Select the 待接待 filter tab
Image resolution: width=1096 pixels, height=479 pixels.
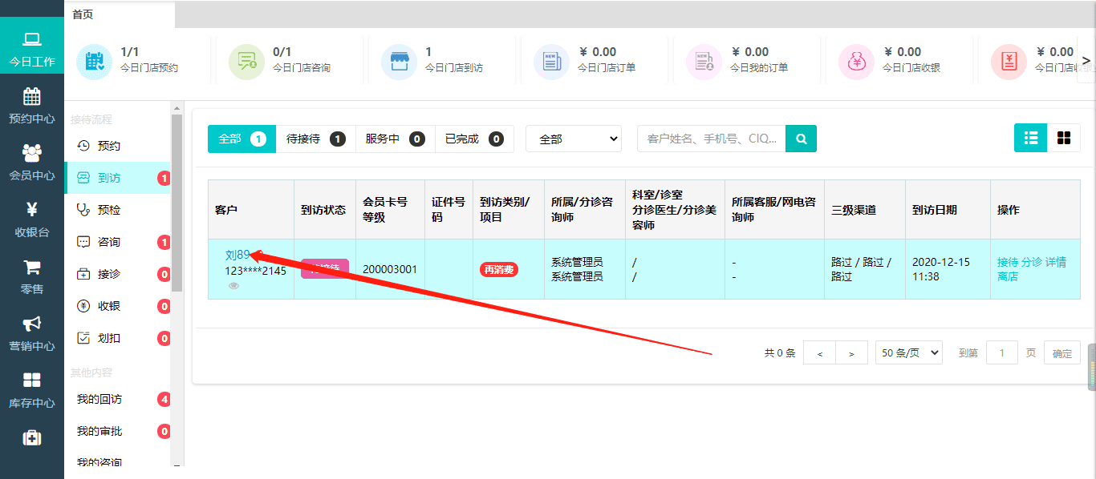coord(315,139)
